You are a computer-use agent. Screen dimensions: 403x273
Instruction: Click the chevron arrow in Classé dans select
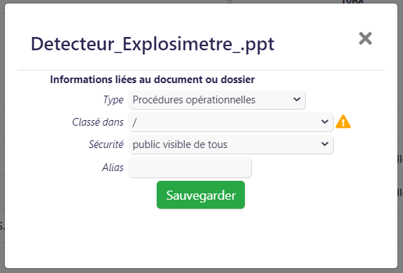click(325, 121)
